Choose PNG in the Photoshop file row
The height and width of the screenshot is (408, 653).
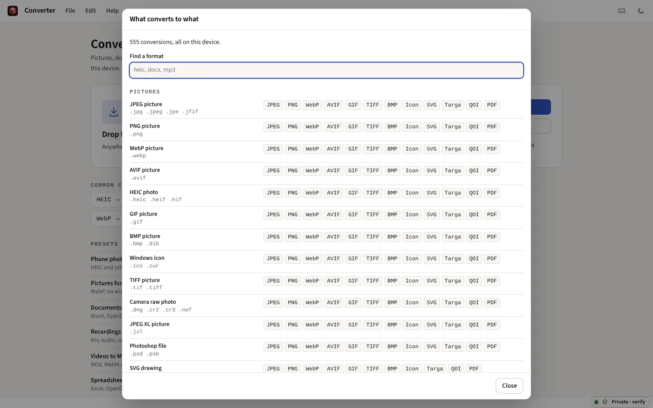coord(293,346)
